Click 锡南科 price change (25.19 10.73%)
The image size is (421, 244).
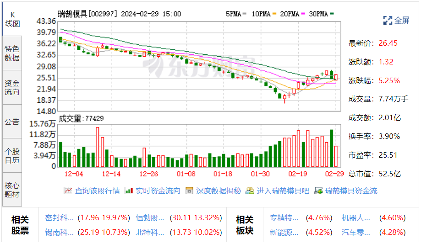click(104, 232)
